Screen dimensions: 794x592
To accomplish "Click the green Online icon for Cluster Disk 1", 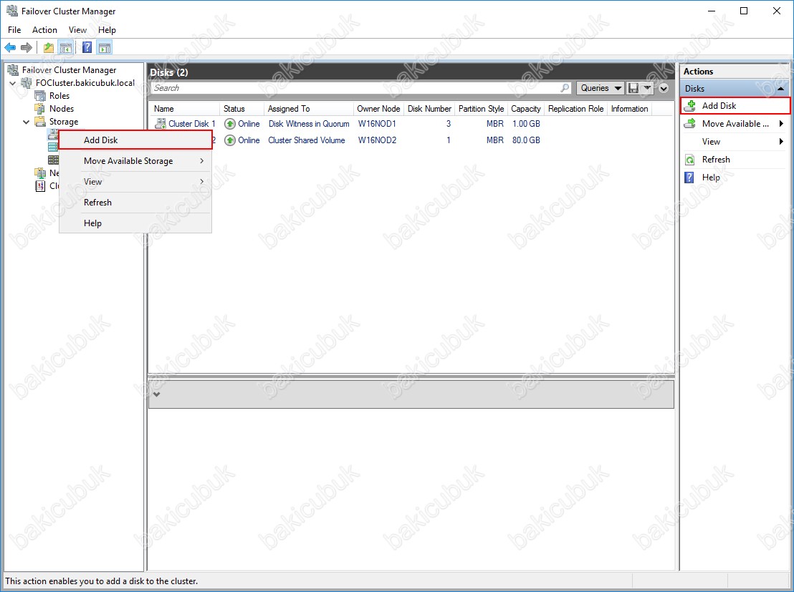I will (230, 124).
